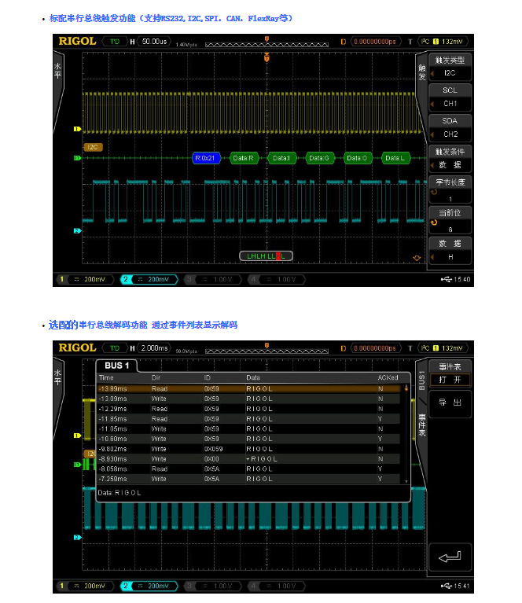Expand the SCL CH1 source selector
This screenshot has width=522, height=603.
tap(450, 97)
